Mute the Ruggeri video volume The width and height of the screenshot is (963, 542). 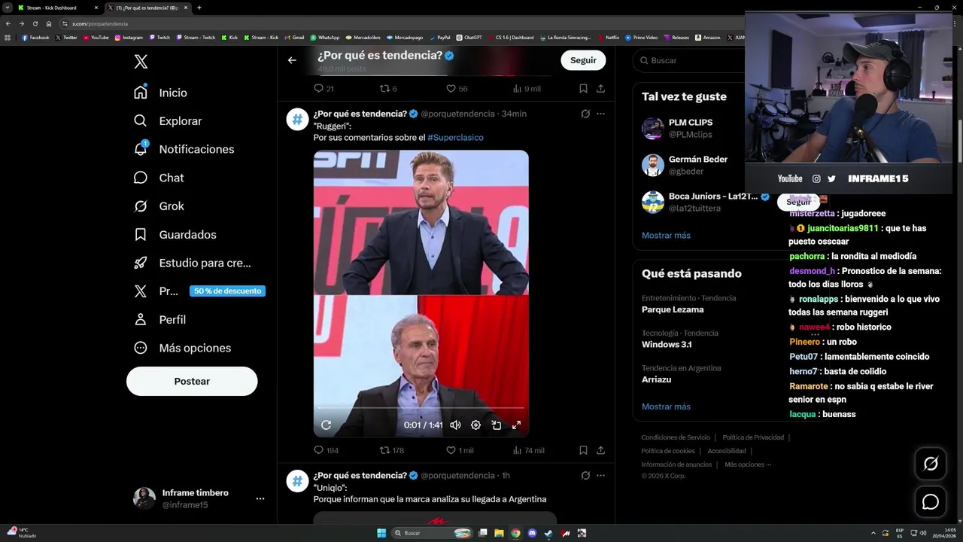(x=455, y=425)
